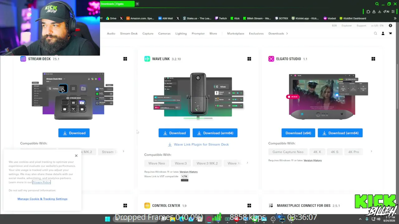The image size is (399, 224).
Task: Open Manage Cookie & Tracking Settings
Action: [42, 199]
